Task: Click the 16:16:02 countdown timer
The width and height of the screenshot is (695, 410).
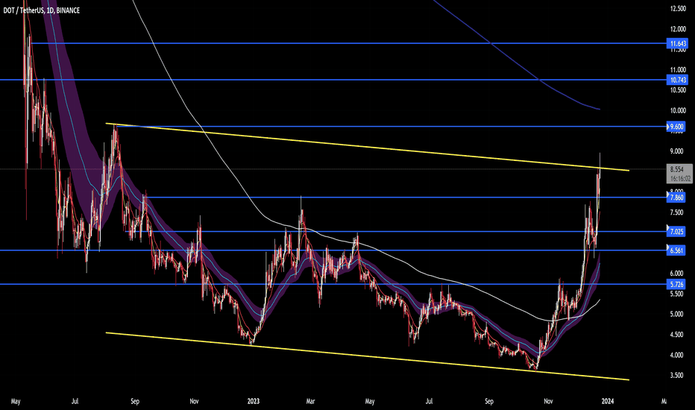Action: [680, 179]
